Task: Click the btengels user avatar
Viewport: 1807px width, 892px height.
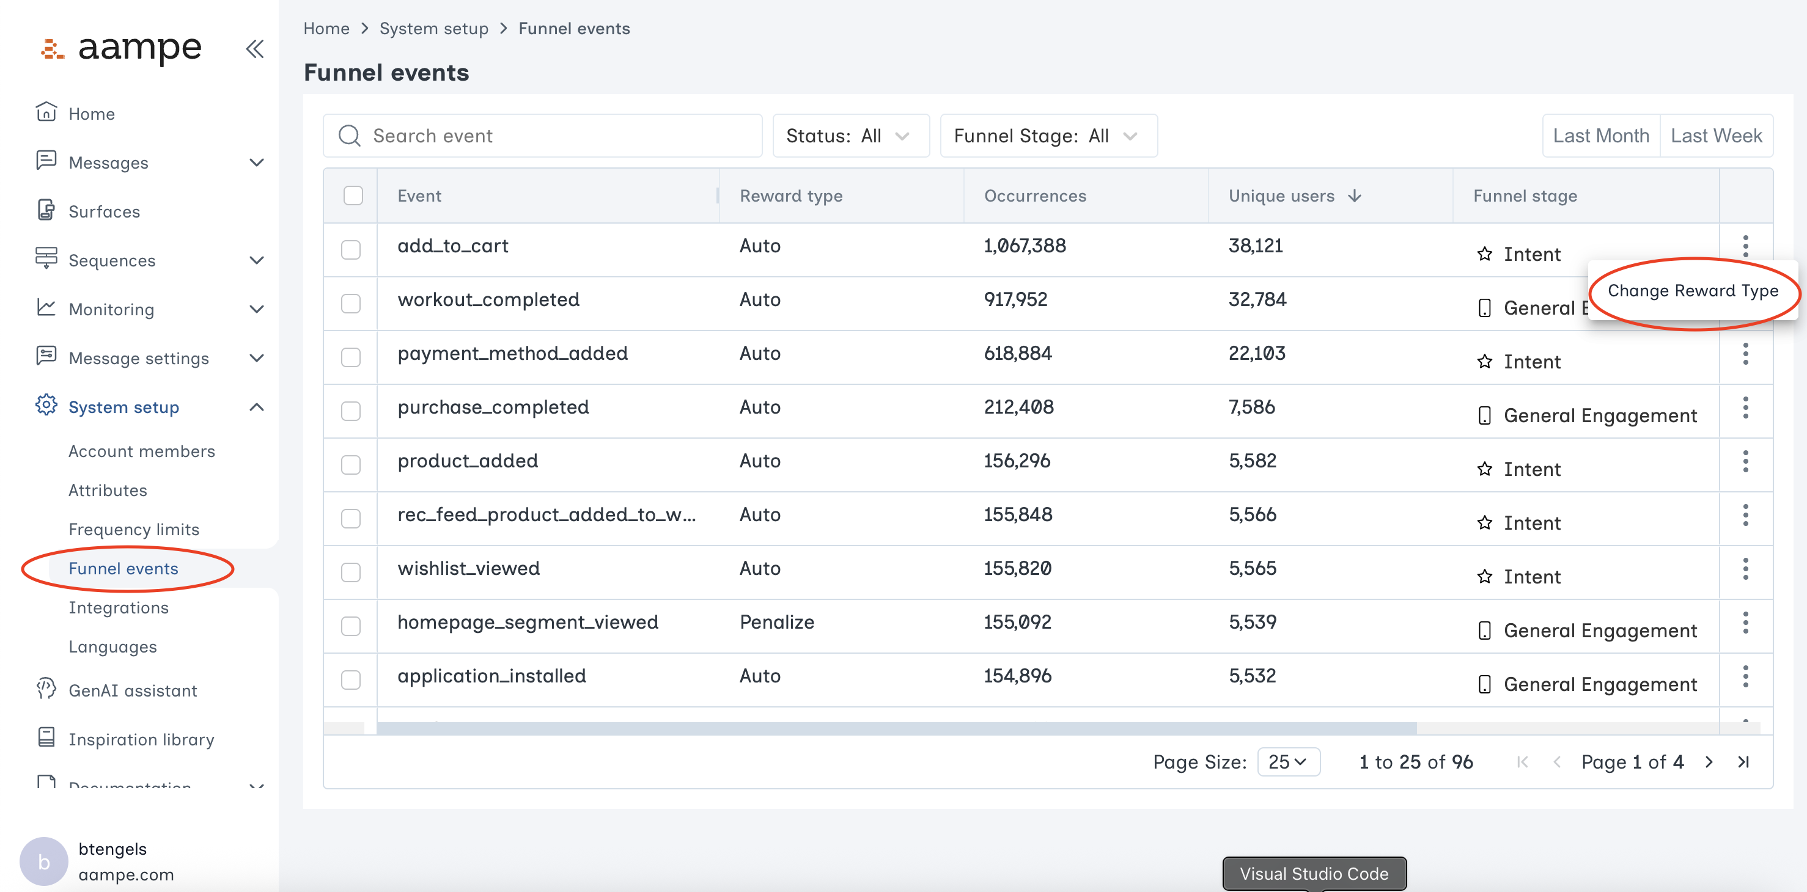Action: (x=43, y=862)
